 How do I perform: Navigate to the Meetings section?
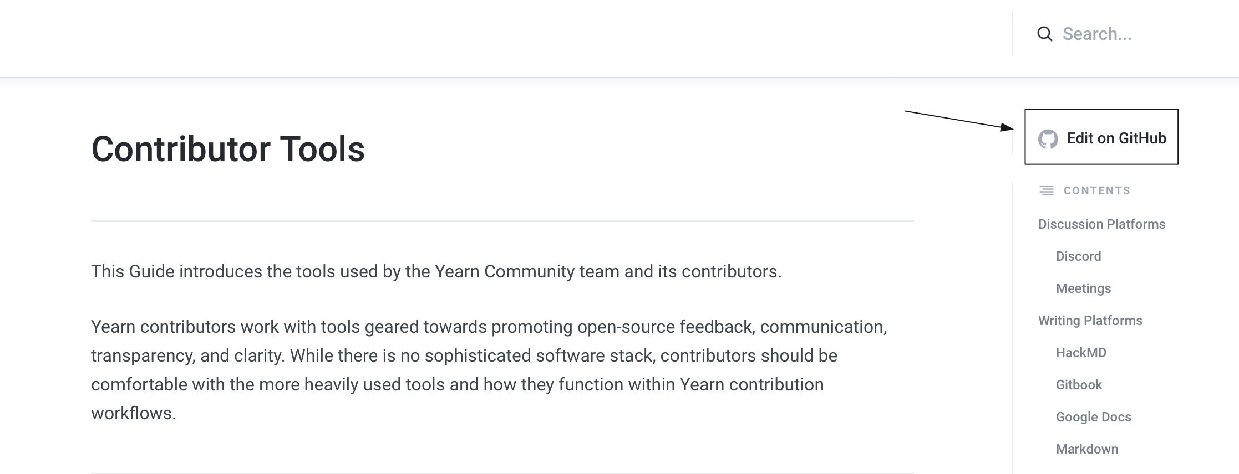point(1083,288)
